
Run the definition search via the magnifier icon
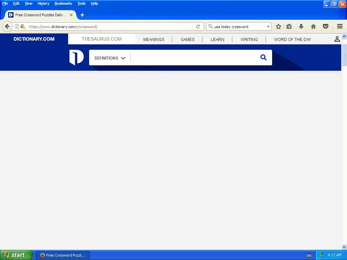click(263, 58)
